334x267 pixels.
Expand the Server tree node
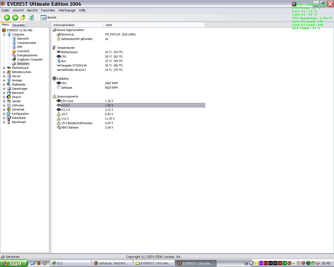[x=4, y=76]
